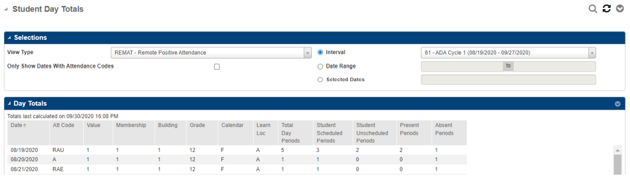Sort by the Date column header
630x180 pixels.
[x=28, y=133]
